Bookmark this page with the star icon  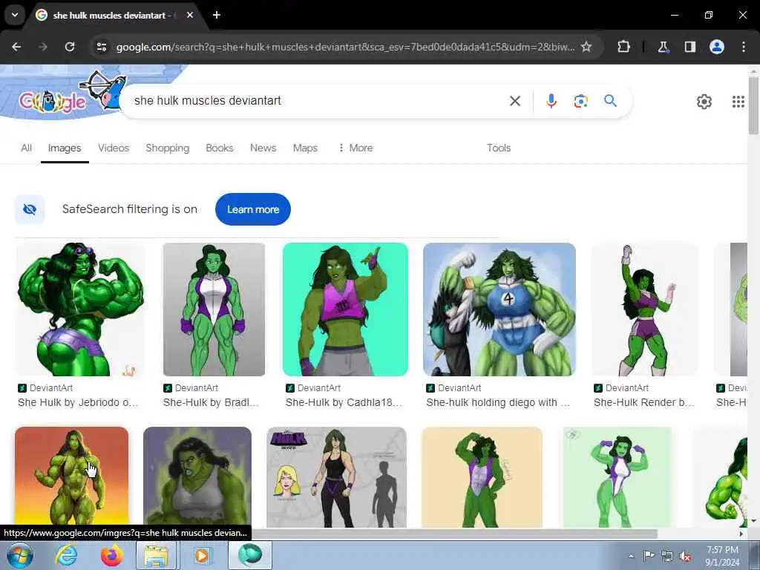click(x=586, y=47)
